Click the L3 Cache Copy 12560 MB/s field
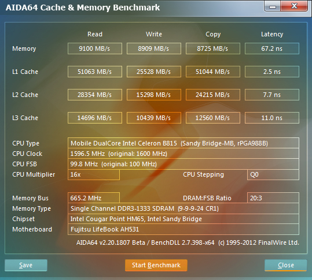 (212, 118)
